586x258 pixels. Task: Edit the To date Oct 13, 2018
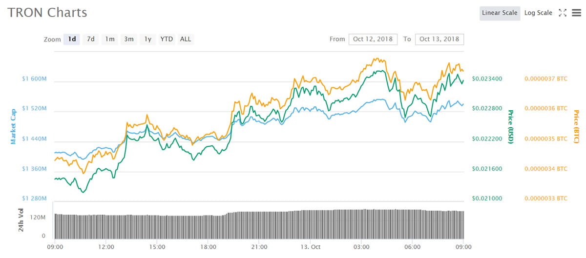[439, 39]
